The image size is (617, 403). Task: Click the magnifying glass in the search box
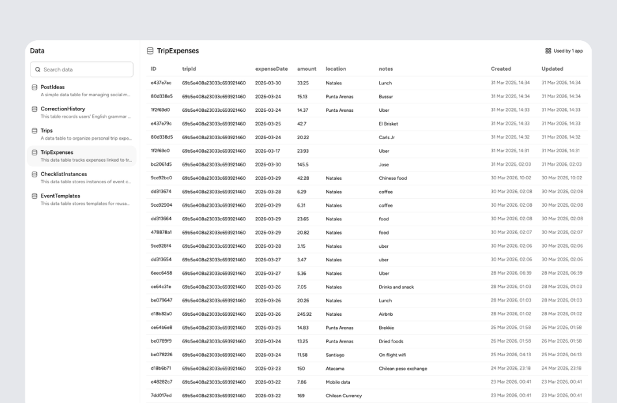pyautogui.click(x=37, y=68)
